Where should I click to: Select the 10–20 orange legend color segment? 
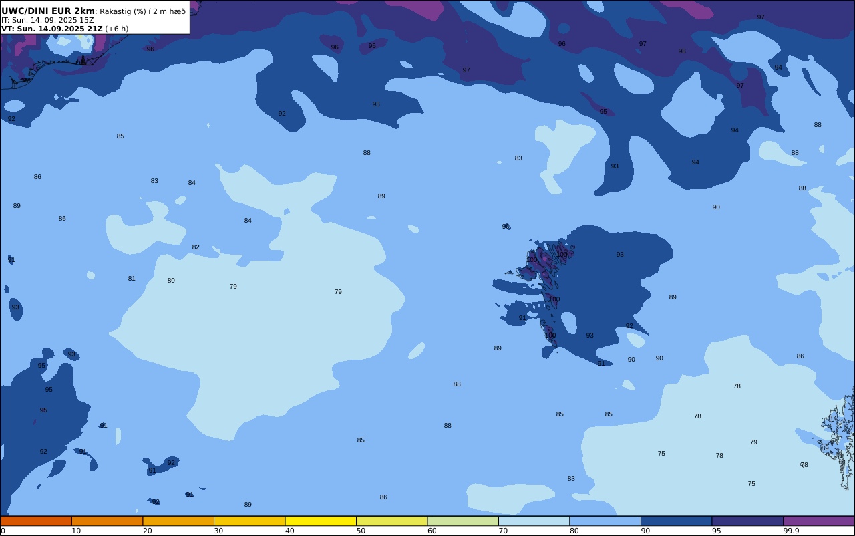[107, 521]
